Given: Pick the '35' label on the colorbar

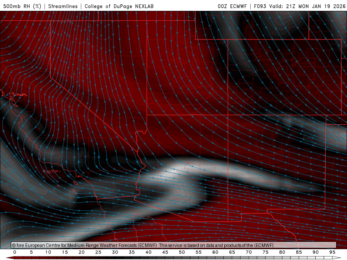Looking at the screenshot, I should pos(132,252).
